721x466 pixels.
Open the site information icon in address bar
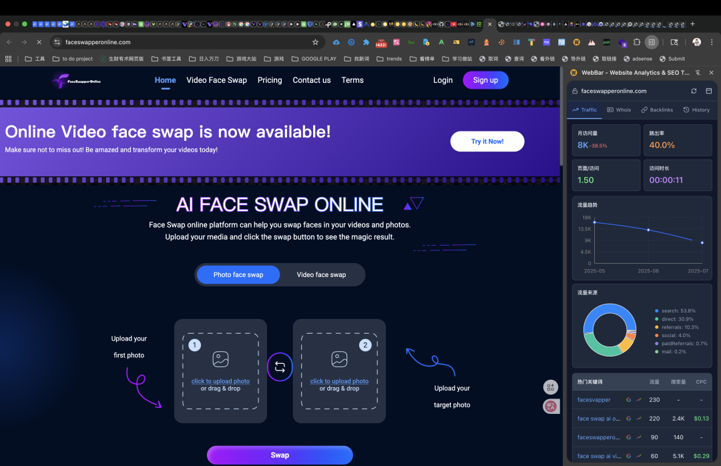coord(57,42)
